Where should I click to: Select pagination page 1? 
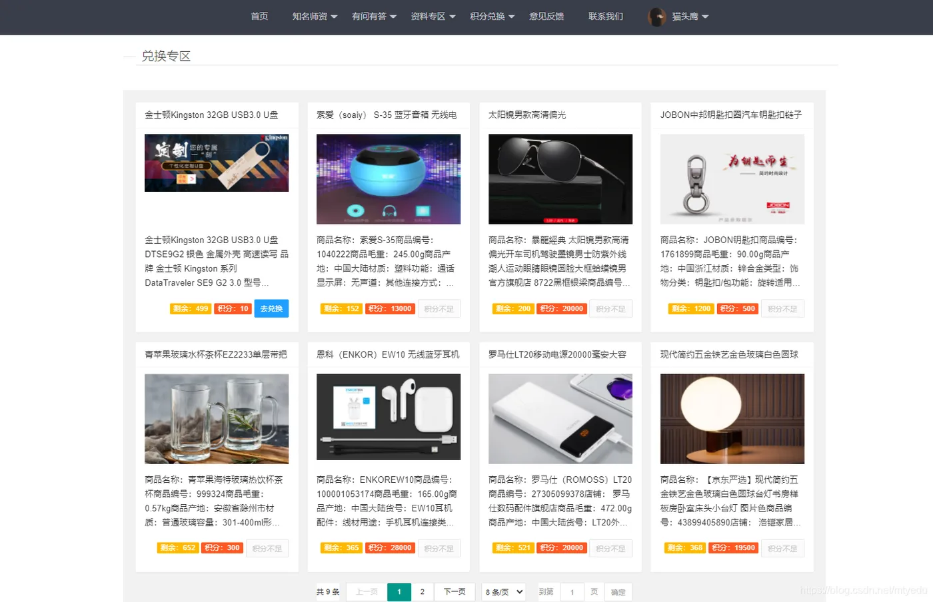pos(399,592)
